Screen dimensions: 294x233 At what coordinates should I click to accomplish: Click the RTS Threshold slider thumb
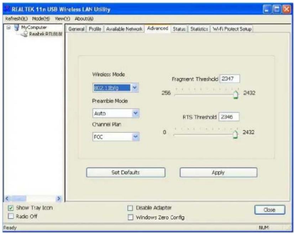235,134
